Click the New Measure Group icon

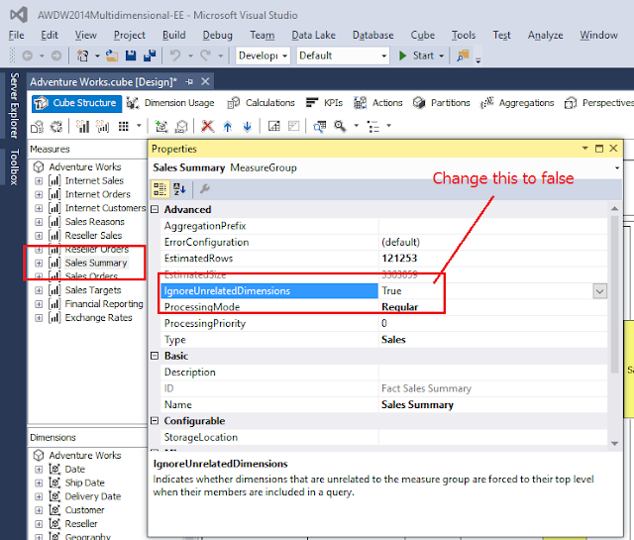pyautogui.click(x=102, y=127)
